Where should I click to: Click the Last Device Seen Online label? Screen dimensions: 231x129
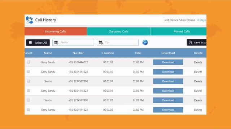(x=179, y=20)
